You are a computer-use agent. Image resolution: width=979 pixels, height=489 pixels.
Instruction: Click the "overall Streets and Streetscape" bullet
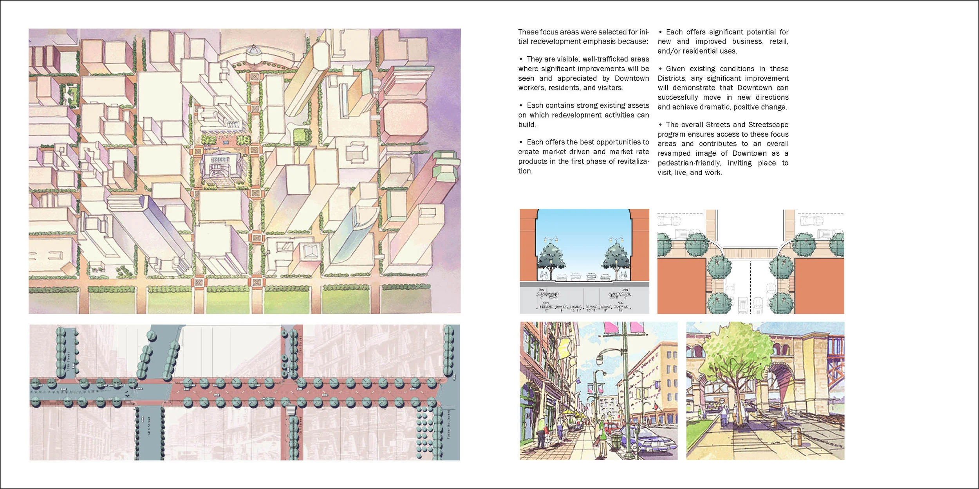point(723,149)
